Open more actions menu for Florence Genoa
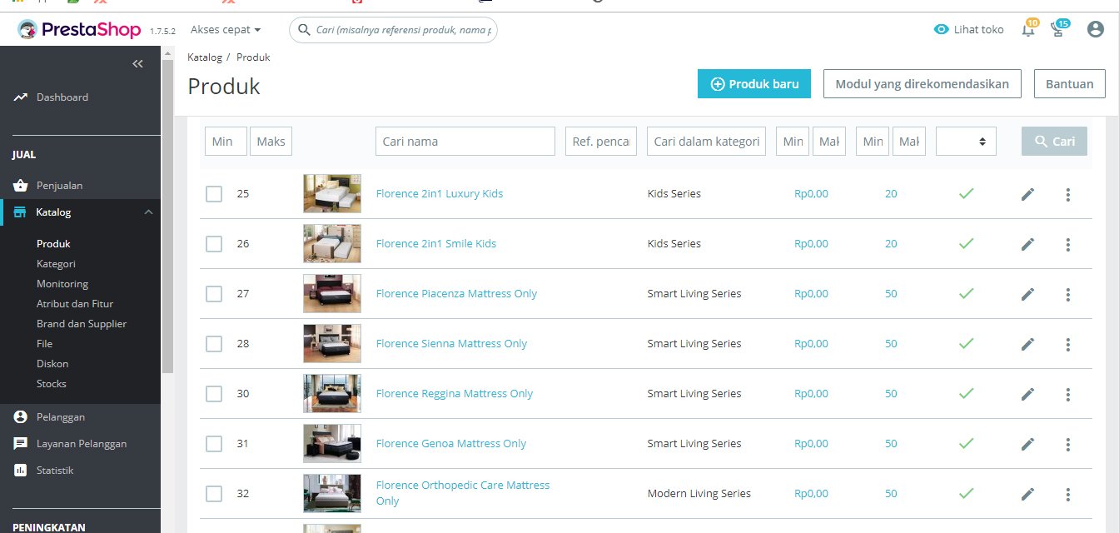 pos(1068,445)
